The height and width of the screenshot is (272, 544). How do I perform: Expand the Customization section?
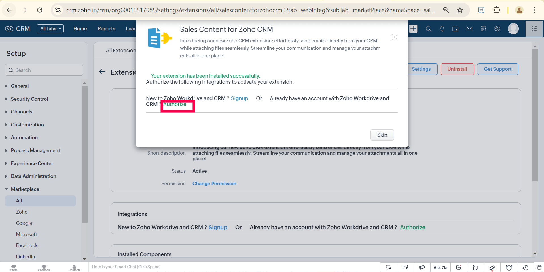(27, 125)
